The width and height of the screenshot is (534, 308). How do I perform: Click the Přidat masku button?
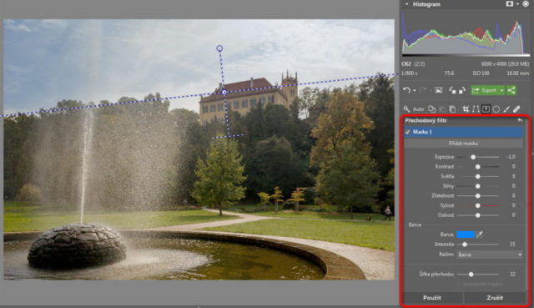(x=464, y=144)
